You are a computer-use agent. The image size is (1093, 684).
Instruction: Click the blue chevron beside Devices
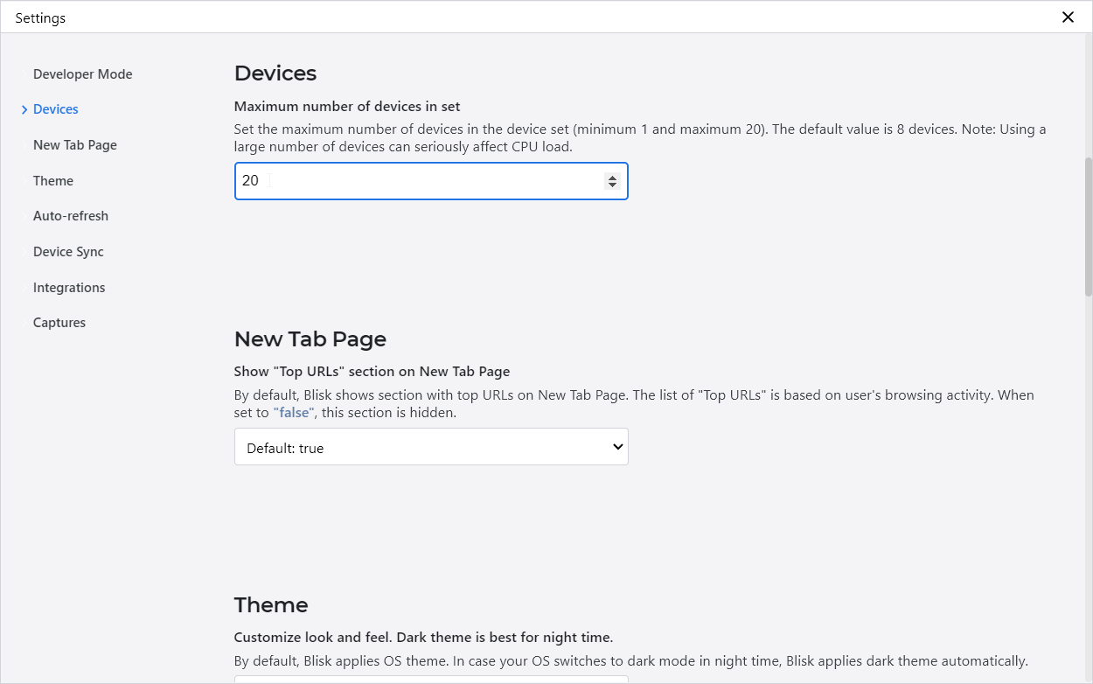point(24,108)
